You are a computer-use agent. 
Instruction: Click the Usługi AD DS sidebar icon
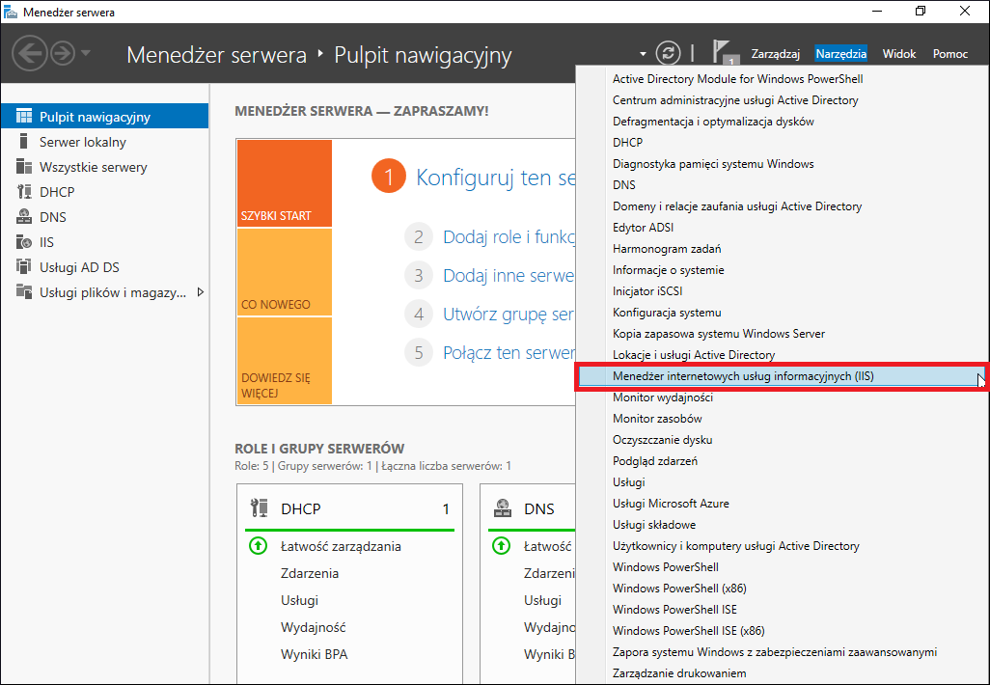click(24, 267)
